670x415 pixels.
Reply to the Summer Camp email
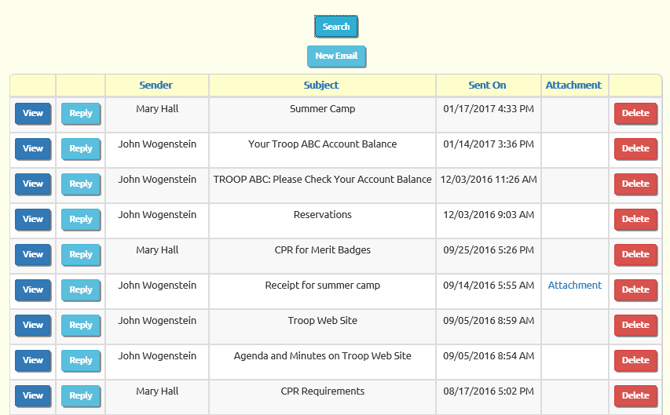click(81, 113)
